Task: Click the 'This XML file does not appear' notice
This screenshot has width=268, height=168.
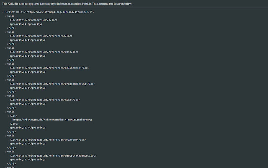Action: coord(67,4)
